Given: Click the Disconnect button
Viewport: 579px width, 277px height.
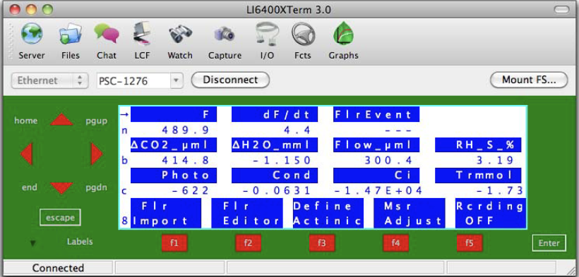Looking at the screenshot, I should [x=230, y=80].
